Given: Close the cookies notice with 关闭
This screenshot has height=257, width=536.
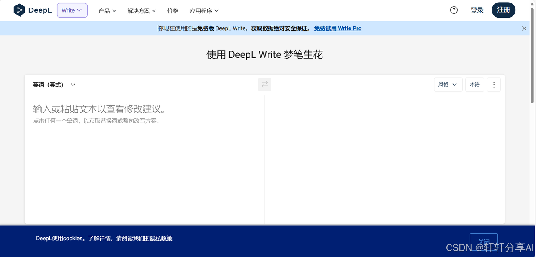Looking at the screenshot, I should (484, 242).
